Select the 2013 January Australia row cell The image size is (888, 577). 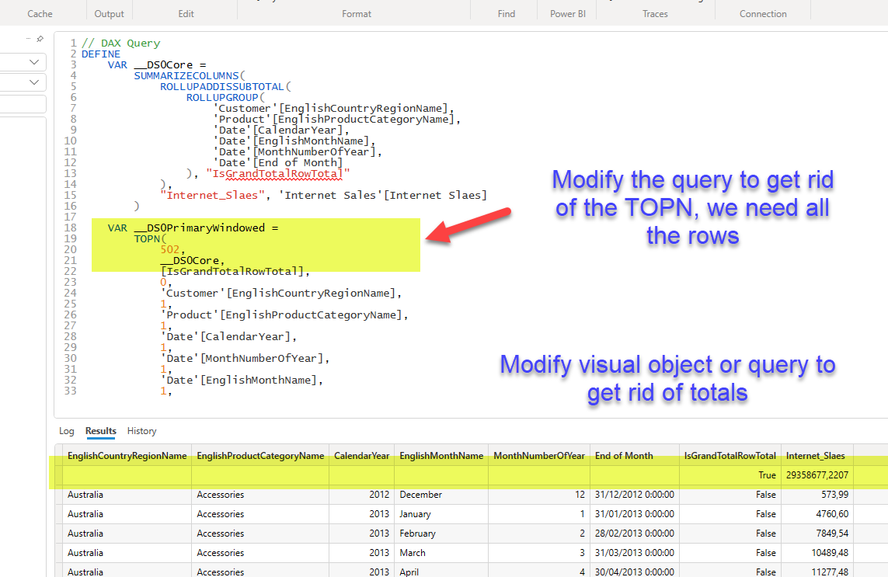85,514
